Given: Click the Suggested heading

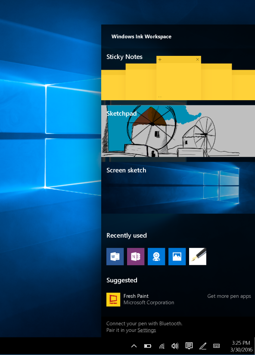Looking at the screenshot, I should (x=122, y=280).
